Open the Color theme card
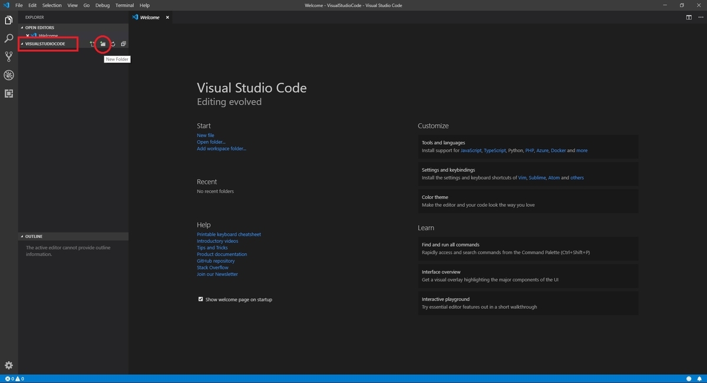Image resolution: width=707 pixels, height=383 pixels. click(528, 201)
